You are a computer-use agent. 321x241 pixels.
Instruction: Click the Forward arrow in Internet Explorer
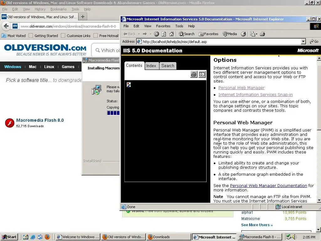tap(145, 34)
